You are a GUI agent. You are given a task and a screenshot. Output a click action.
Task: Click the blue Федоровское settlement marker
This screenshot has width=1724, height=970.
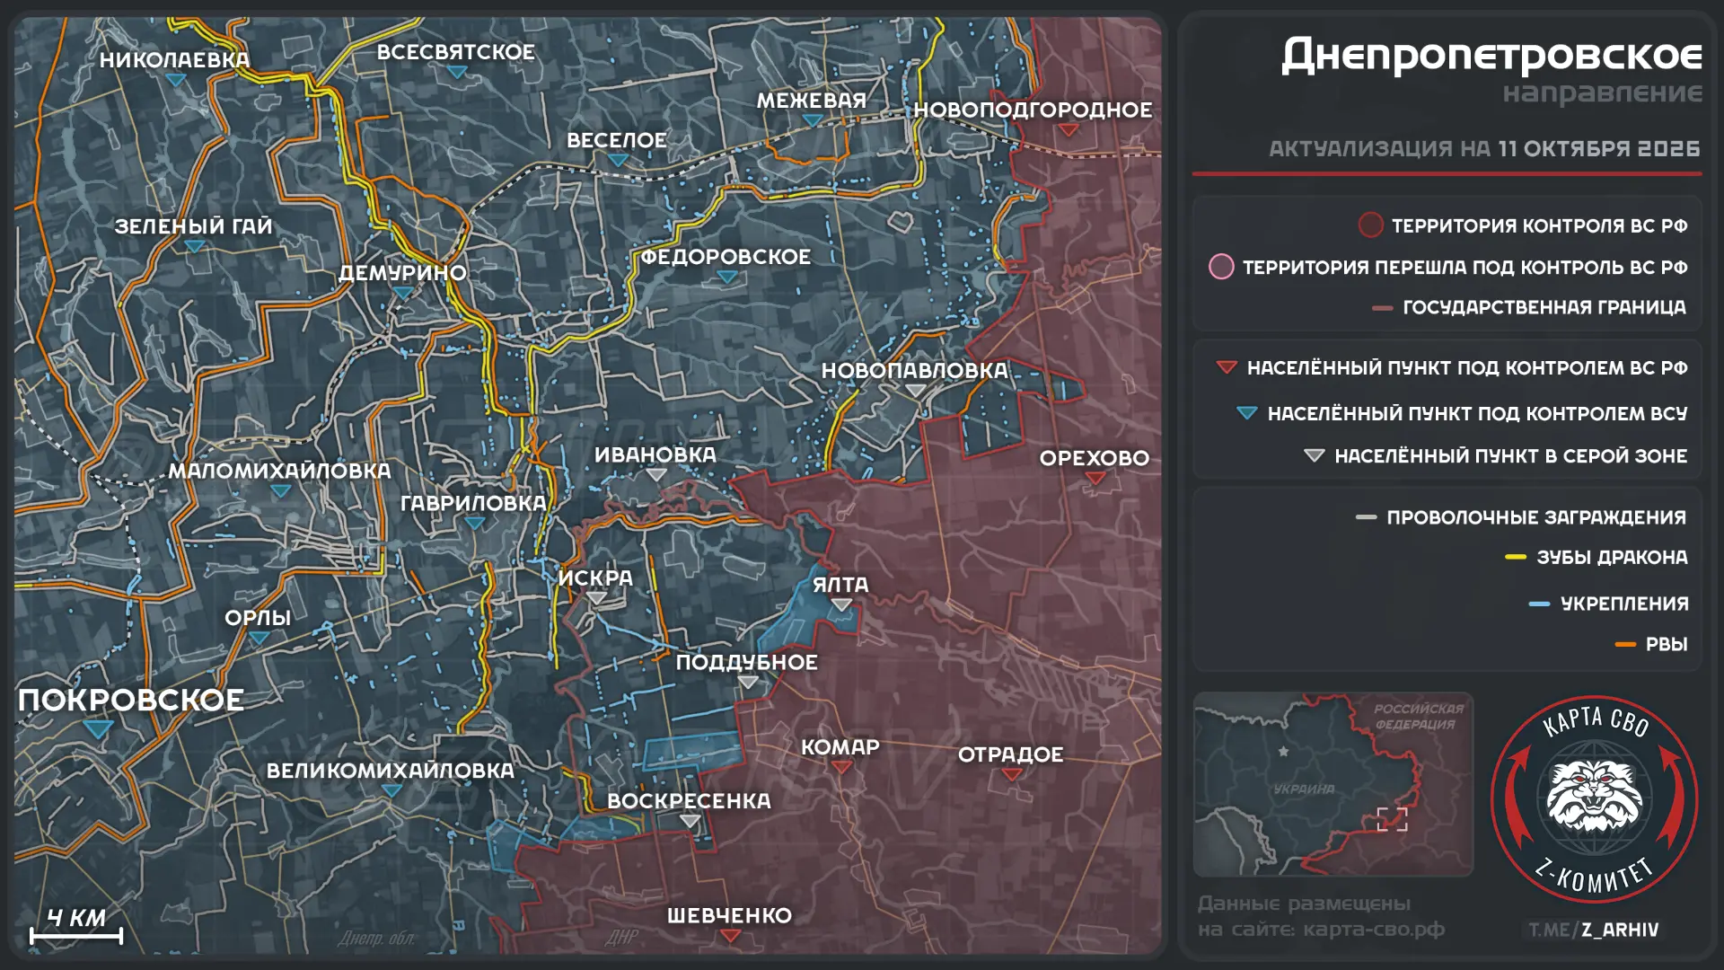pyautogui.click(x=727, y=278)
